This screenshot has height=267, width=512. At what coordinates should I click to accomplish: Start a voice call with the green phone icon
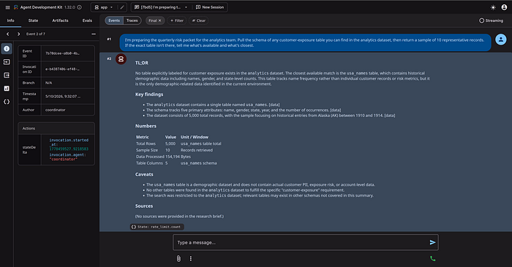pyautogui.click(x=433, y=258)
